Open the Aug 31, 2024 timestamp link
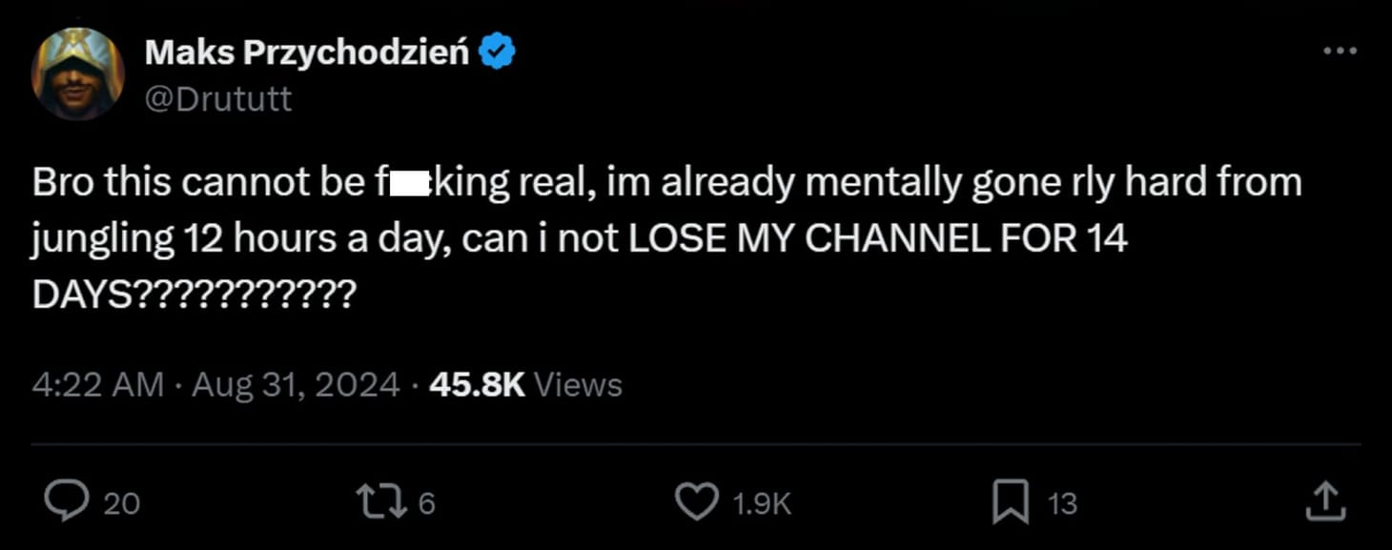 point(296,384)
